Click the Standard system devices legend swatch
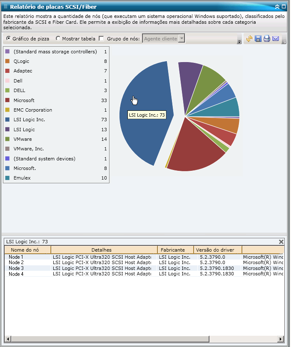Image resolution: width=291 pixels, height=347 pixels. (7, 158)
